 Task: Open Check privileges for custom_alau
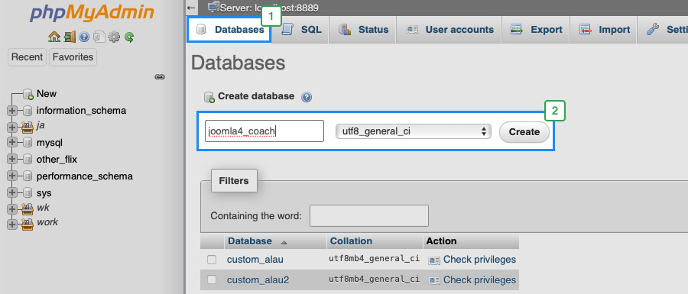click(479, 260)
